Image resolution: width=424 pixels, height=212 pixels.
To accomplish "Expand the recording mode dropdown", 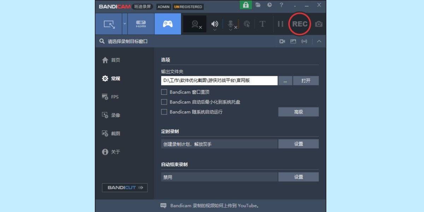I will [x=124, y=23].
